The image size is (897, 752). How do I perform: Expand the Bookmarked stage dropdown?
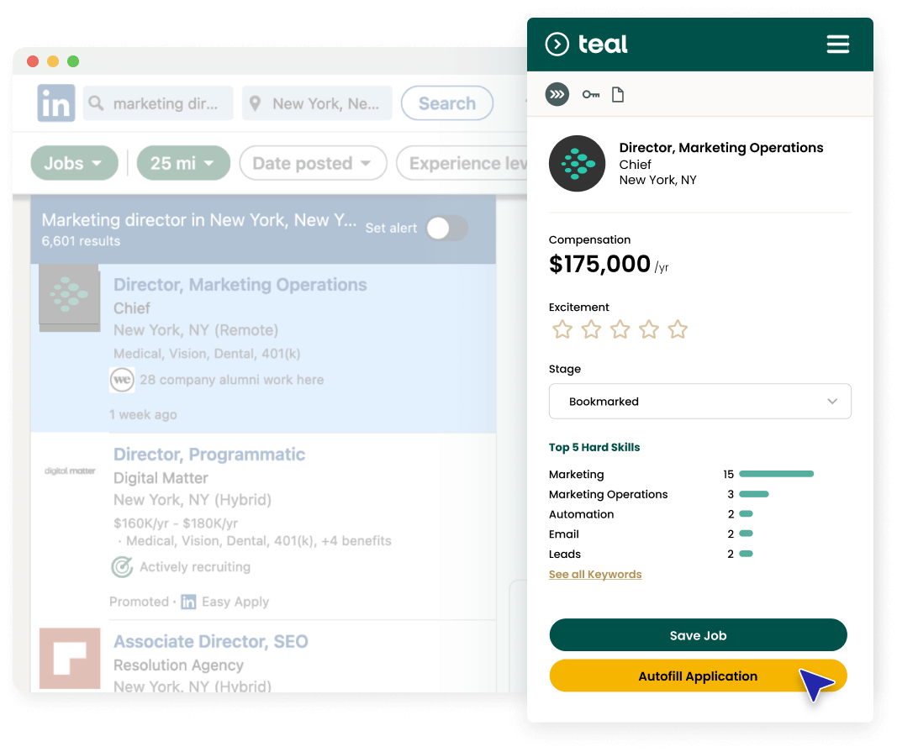point(699,402)
